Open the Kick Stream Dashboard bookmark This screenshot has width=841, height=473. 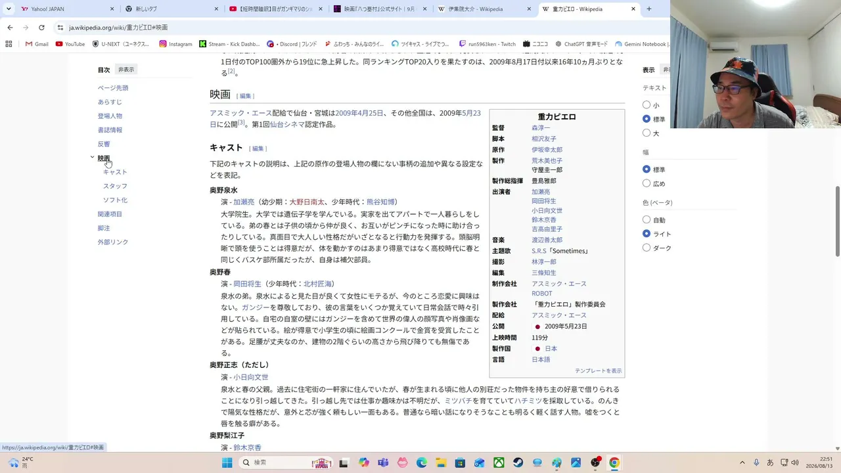[x=229, y=44]
